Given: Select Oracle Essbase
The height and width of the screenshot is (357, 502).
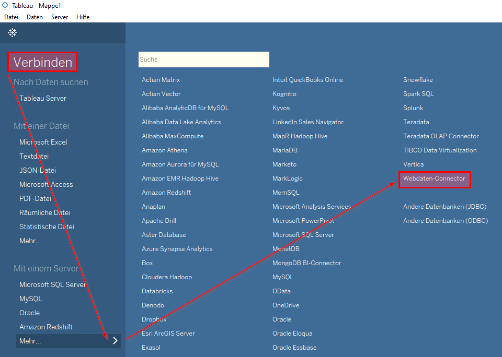Looking at the screenshot, I should (294, 347).
